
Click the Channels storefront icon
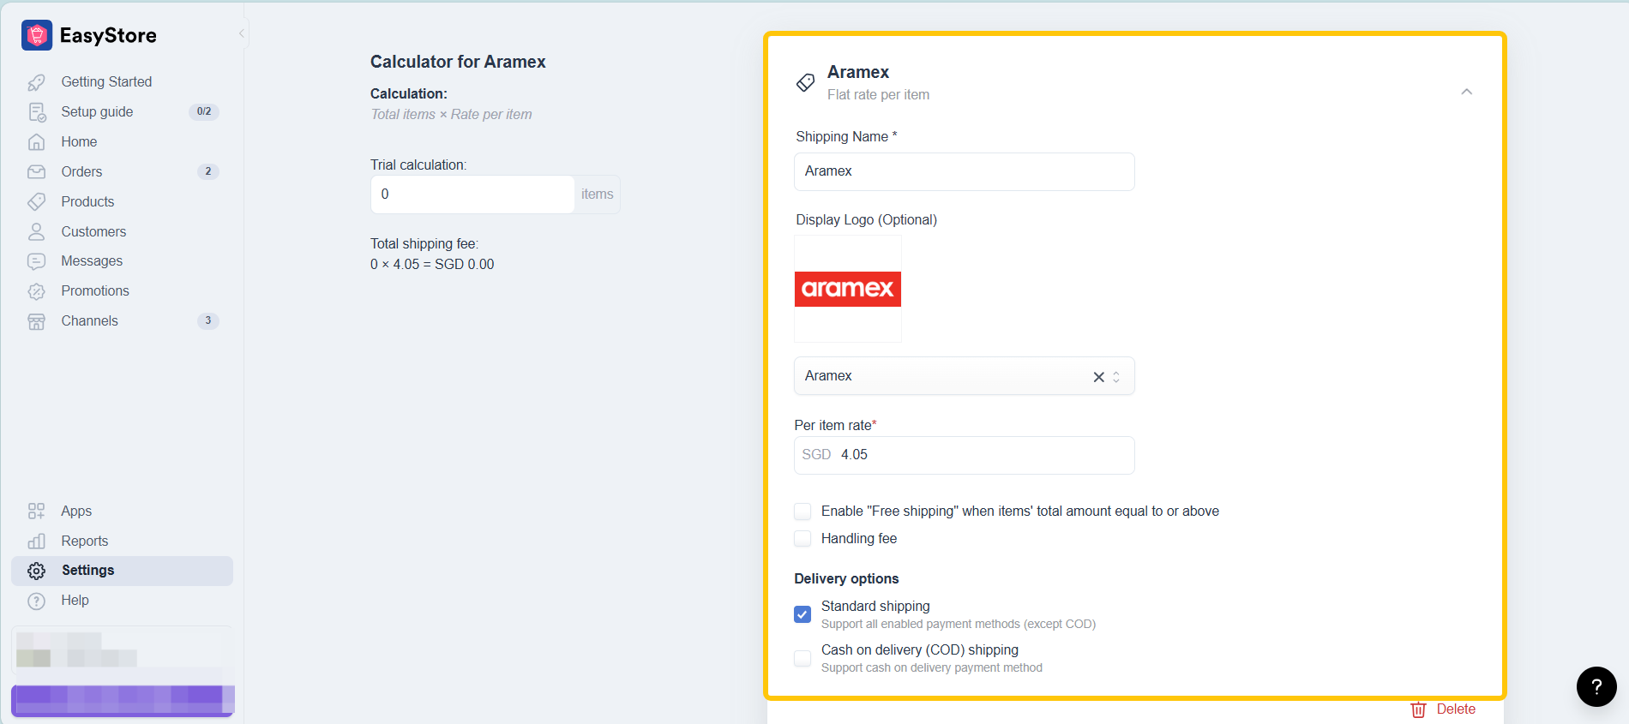coord(36,321)
